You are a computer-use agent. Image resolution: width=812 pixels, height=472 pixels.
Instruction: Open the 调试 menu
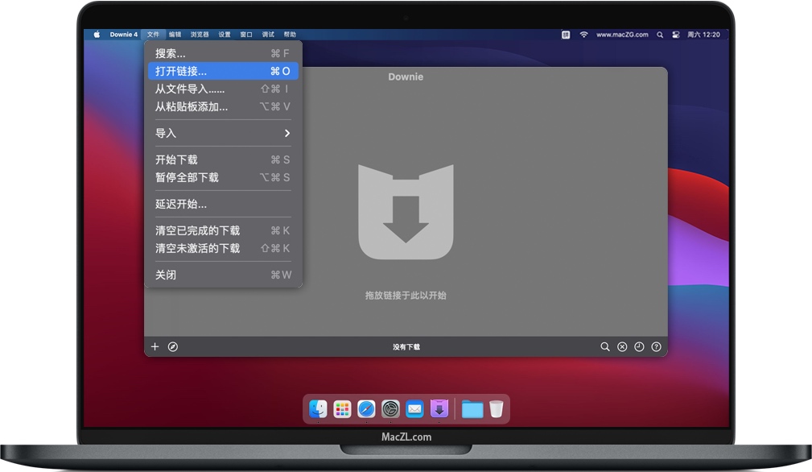(268, 34)
